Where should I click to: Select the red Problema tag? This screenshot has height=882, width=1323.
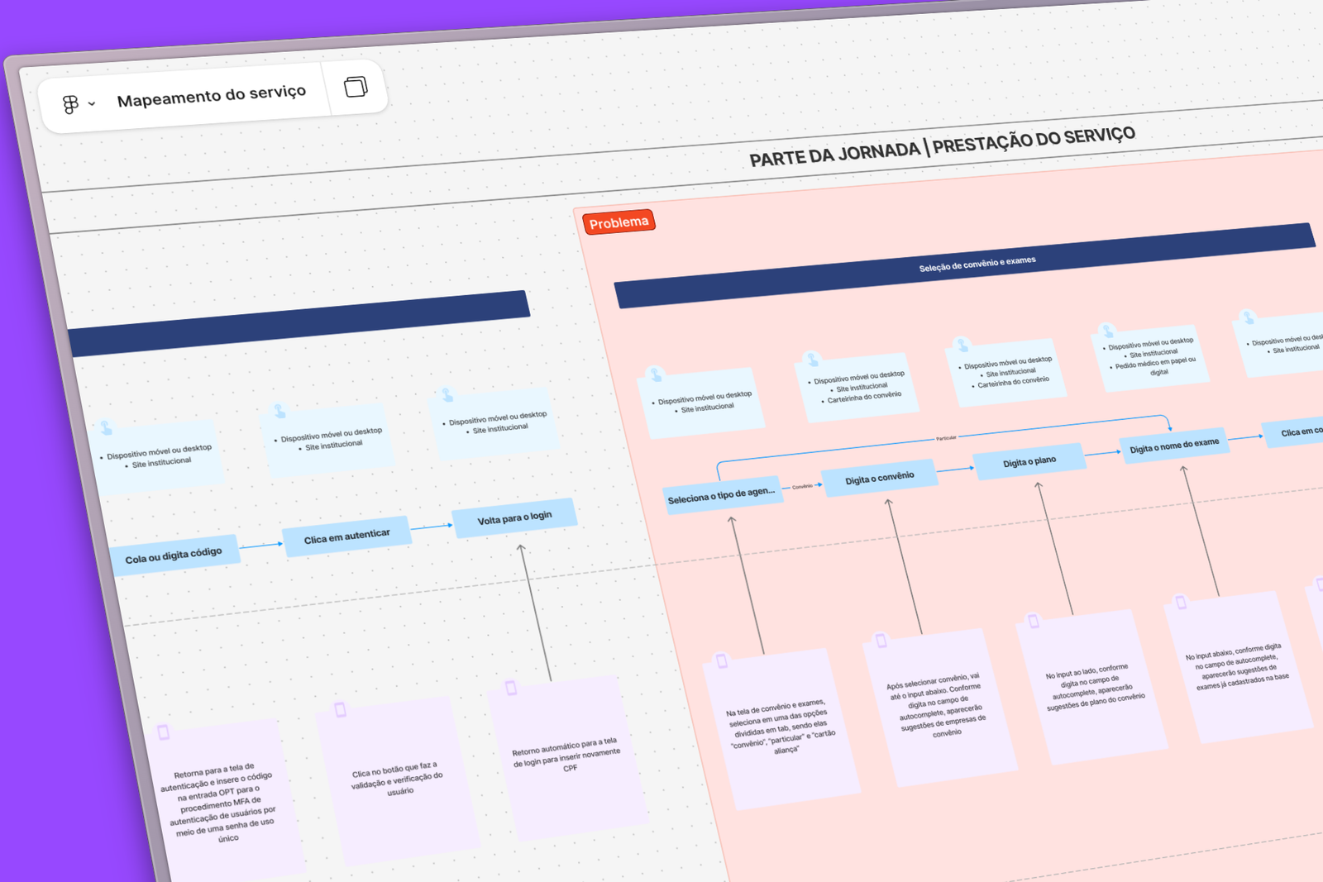tap(619, 222)
